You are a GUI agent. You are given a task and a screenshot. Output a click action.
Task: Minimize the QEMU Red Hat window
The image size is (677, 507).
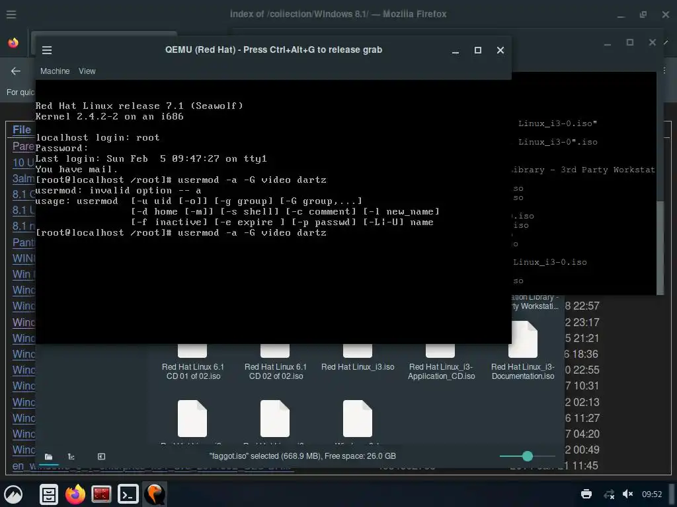point(455,50)
